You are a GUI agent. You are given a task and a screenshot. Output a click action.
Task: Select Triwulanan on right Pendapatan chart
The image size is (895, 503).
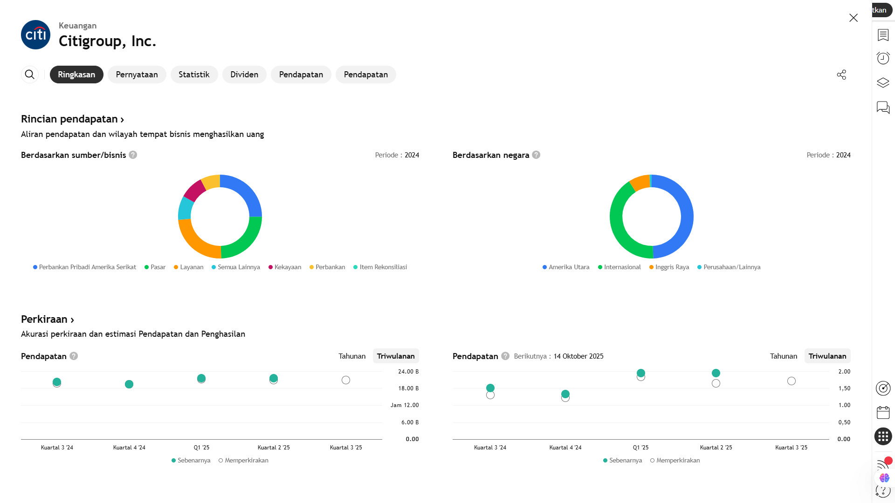click(827, 356)
